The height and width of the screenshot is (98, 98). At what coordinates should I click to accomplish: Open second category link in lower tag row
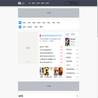click(x=30, y=27)
